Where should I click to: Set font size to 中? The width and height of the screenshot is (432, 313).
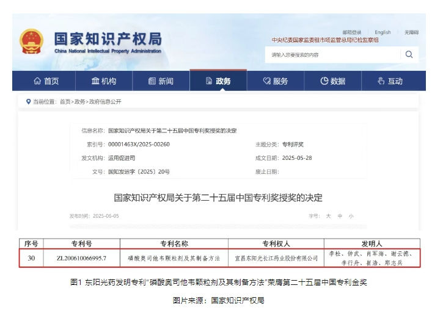point(340,216)
